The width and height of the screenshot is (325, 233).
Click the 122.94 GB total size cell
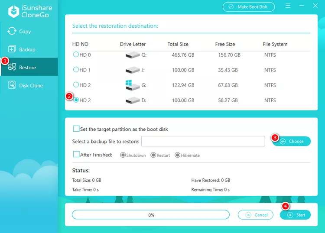tap(183, 85)
